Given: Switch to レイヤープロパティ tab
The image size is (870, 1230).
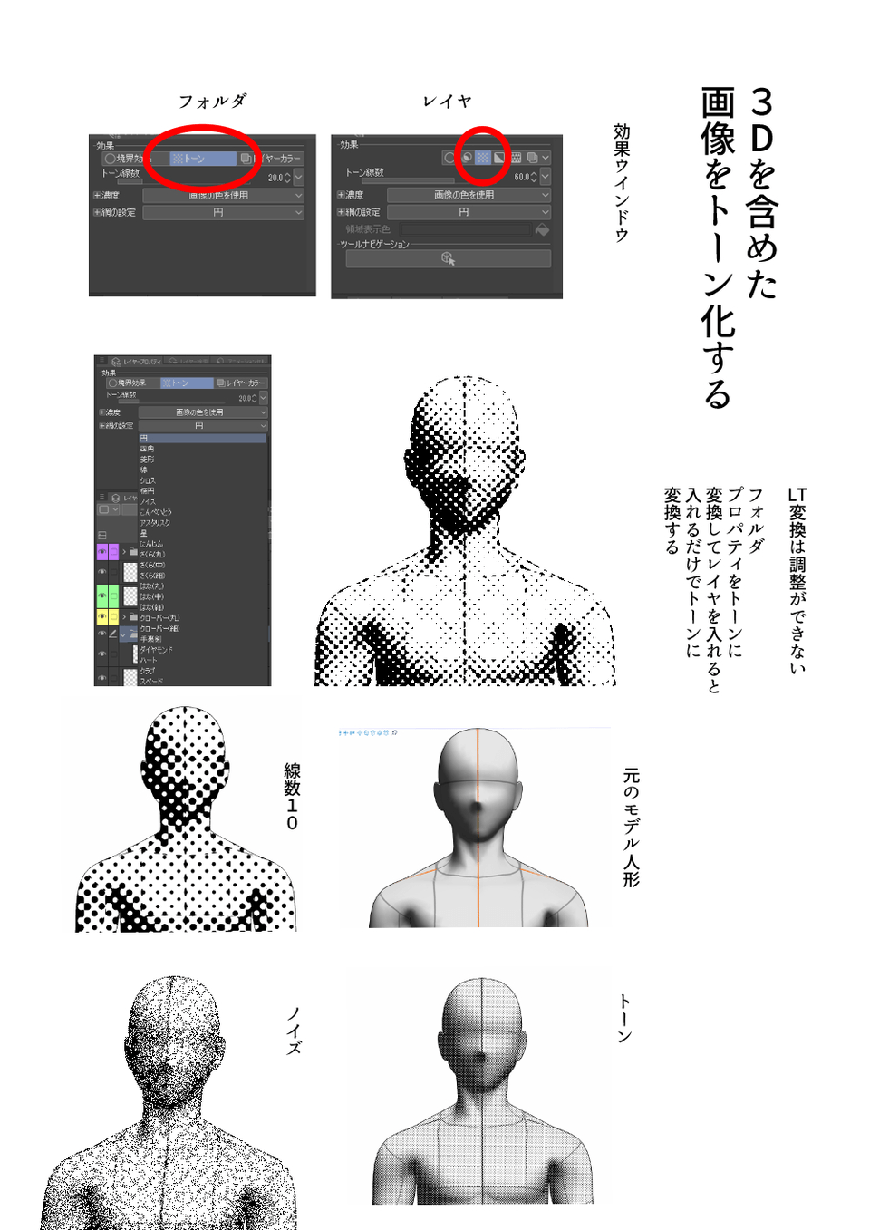Looking at the screenshot, I should click(x=136, y=362).
